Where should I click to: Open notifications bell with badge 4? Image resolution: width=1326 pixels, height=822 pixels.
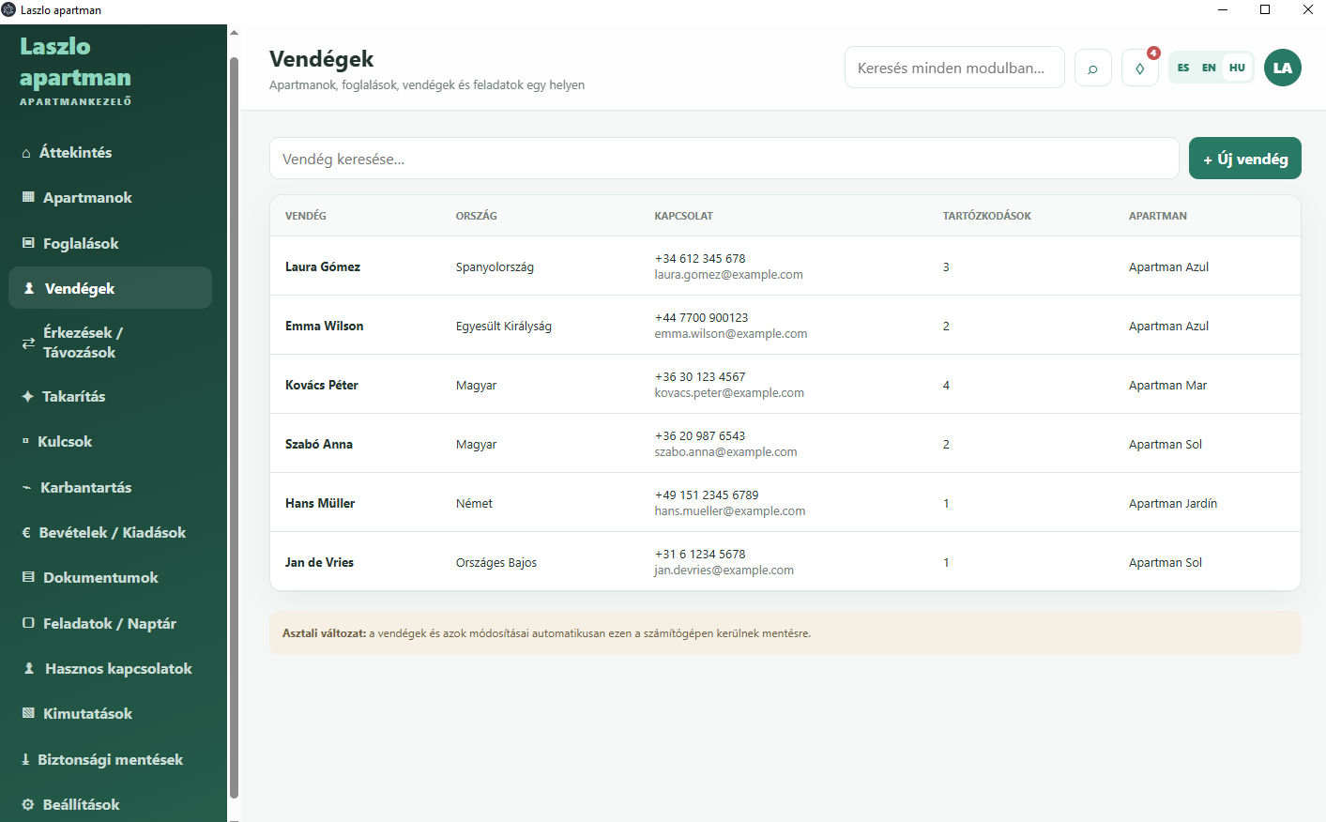coord(1140,68)
